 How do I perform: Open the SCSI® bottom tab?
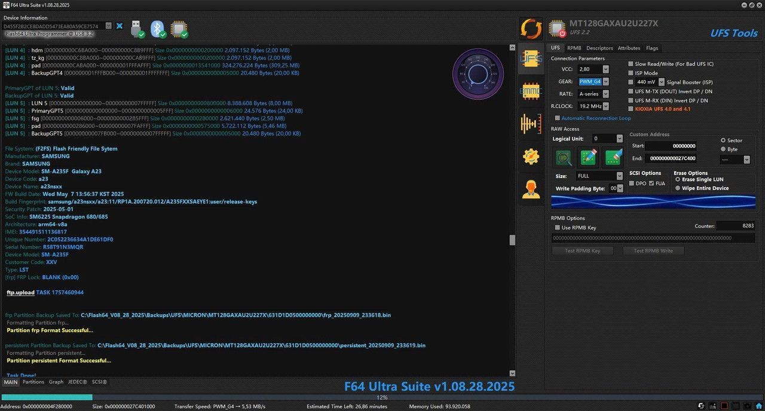tap(100, 382)
